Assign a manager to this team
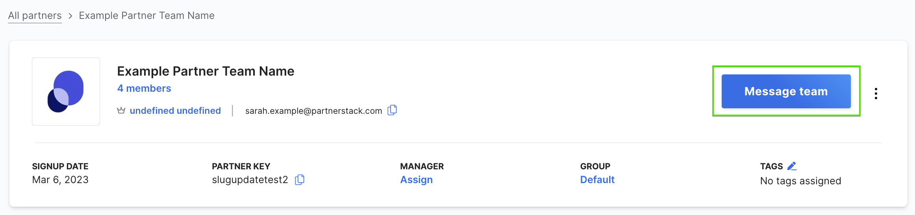The width and height of the screenshot is (915, 215). (x=416, y=180)
